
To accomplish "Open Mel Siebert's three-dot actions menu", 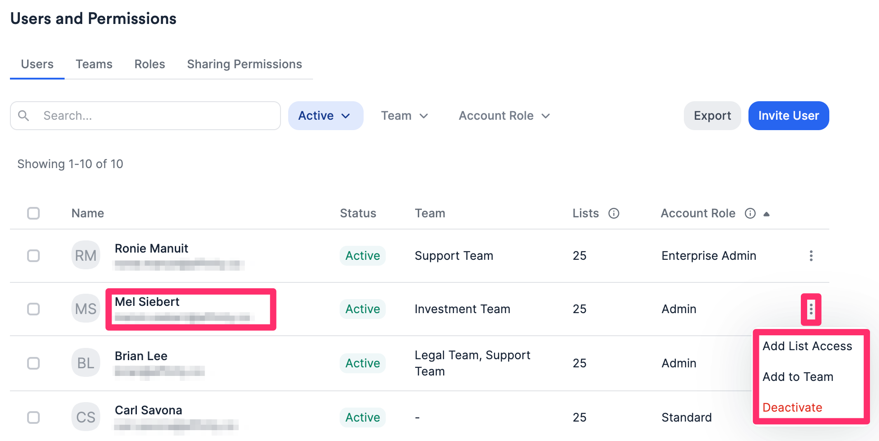I will (811, 310).
